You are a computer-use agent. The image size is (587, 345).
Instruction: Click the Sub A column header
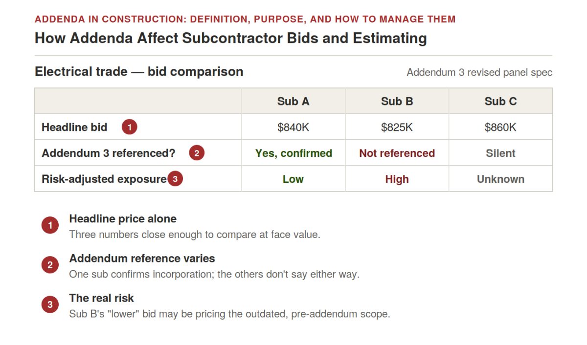pos(293,101)
